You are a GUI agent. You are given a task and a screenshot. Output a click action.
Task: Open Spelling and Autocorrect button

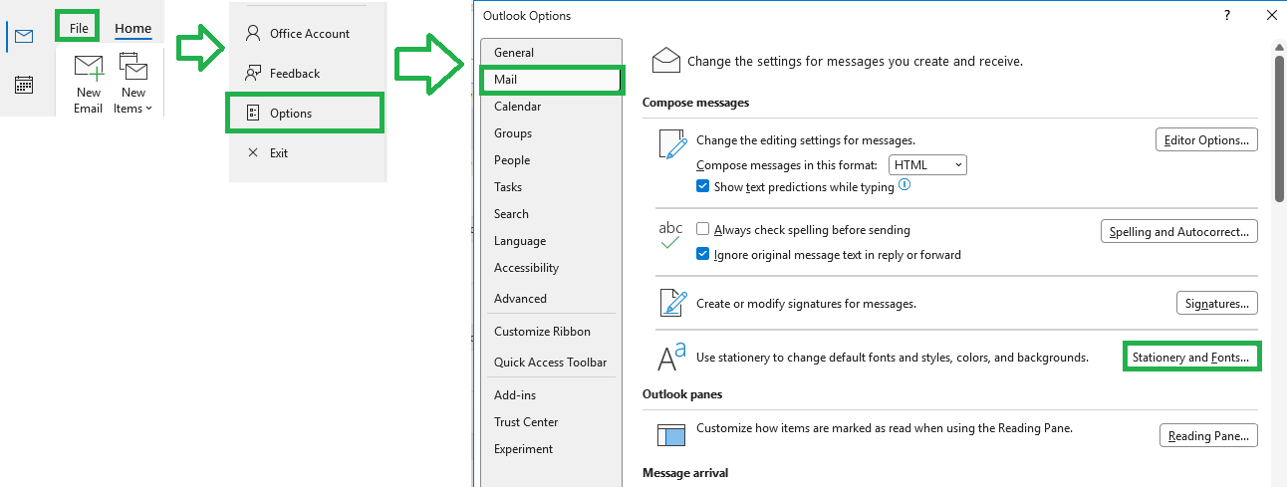click(1179, 231)
